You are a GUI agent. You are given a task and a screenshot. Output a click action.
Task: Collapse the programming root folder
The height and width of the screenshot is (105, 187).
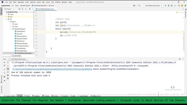pyautogui.click(x=4, y=12)
